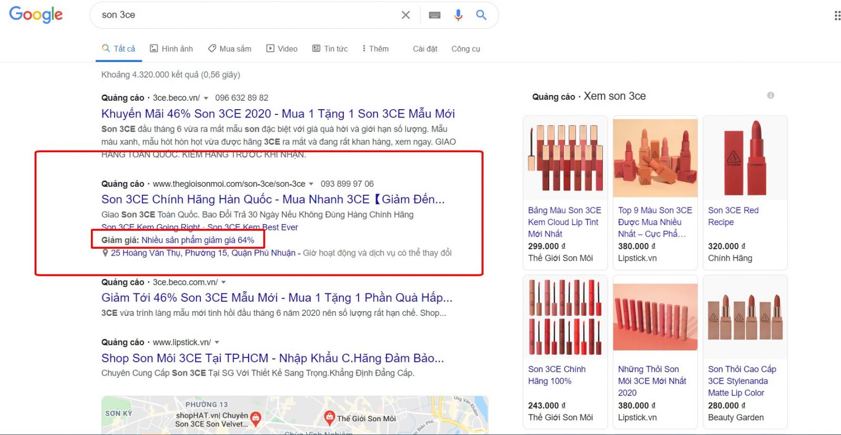Click Son Thỏi Cao Cấp 3CE Stylenanda title
This screenshot has height=435, width=841.
(x=742, y=381)
